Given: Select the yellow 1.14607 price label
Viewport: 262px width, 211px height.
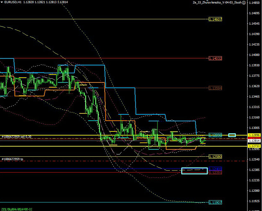Looking at the screenshot, I should pos(215,19).
